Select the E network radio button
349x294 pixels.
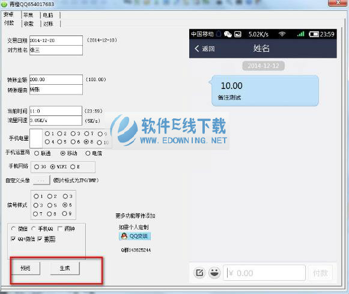[73, 167]
